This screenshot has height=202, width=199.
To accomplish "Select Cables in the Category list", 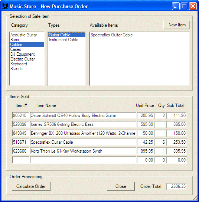I will tap(26, 45).
